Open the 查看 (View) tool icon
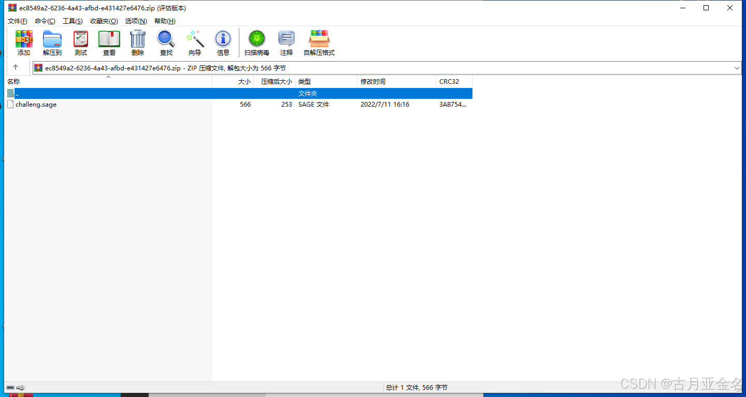The height and width of the screenshot is (397, 746). 109,42
